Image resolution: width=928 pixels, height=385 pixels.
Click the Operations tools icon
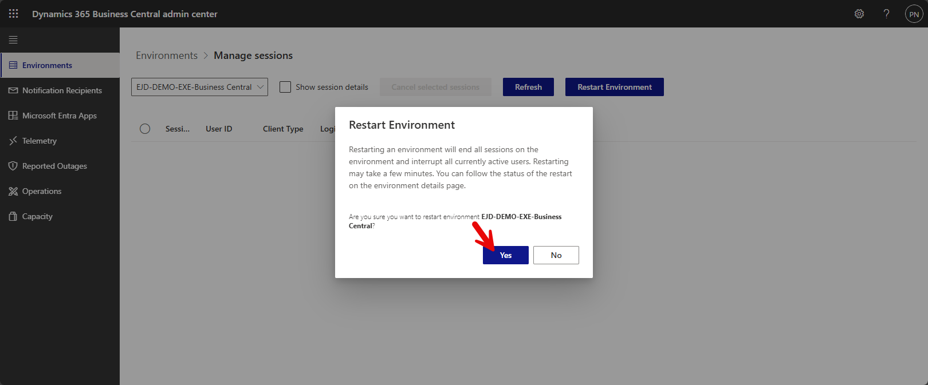[13, 191]
